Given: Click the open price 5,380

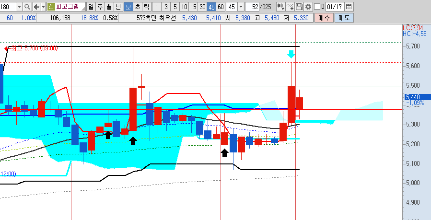Looking at the screenshot, I should point(243,18).
